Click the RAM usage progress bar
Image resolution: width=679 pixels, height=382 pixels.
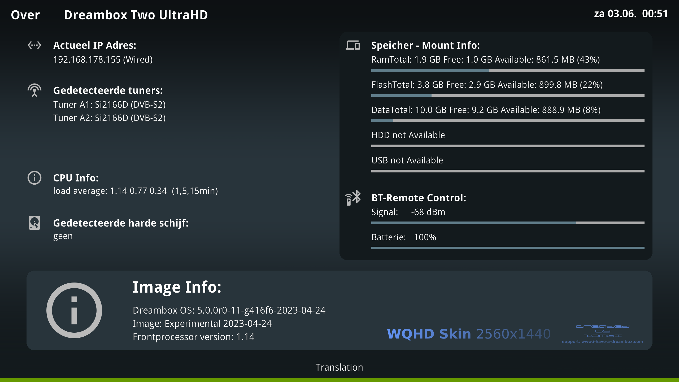click(x=508, y=70)
